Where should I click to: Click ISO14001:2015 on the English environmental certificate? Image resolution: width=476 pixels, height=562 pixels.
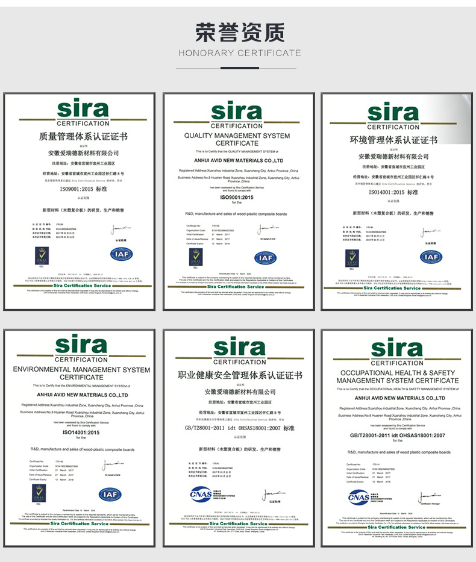(81, 432)
